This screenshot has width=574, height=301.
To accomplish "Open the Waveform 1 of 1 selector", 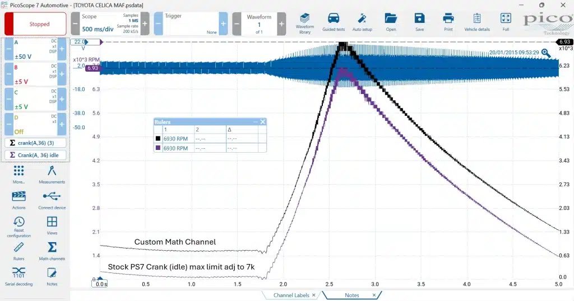I will [259, 23].
